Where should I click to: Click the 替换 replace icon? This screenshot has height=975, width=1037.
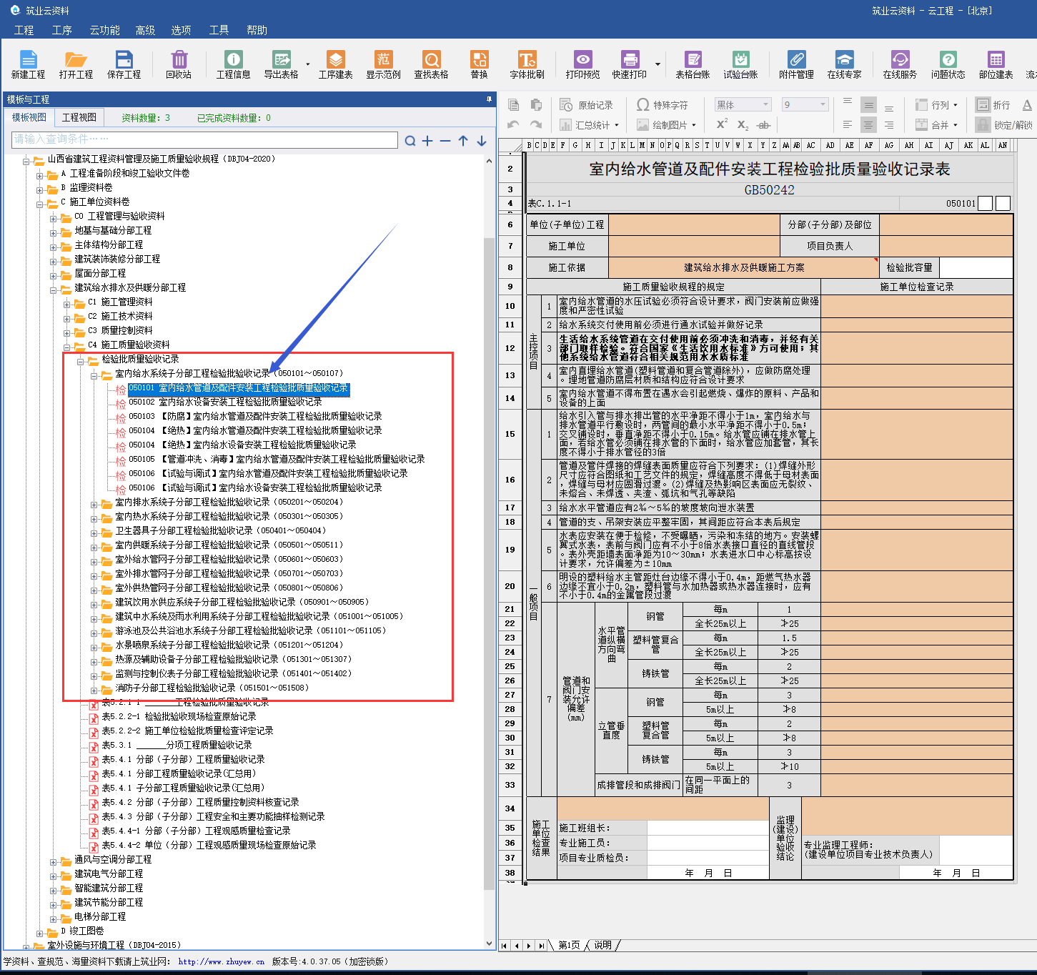(479, 64)
